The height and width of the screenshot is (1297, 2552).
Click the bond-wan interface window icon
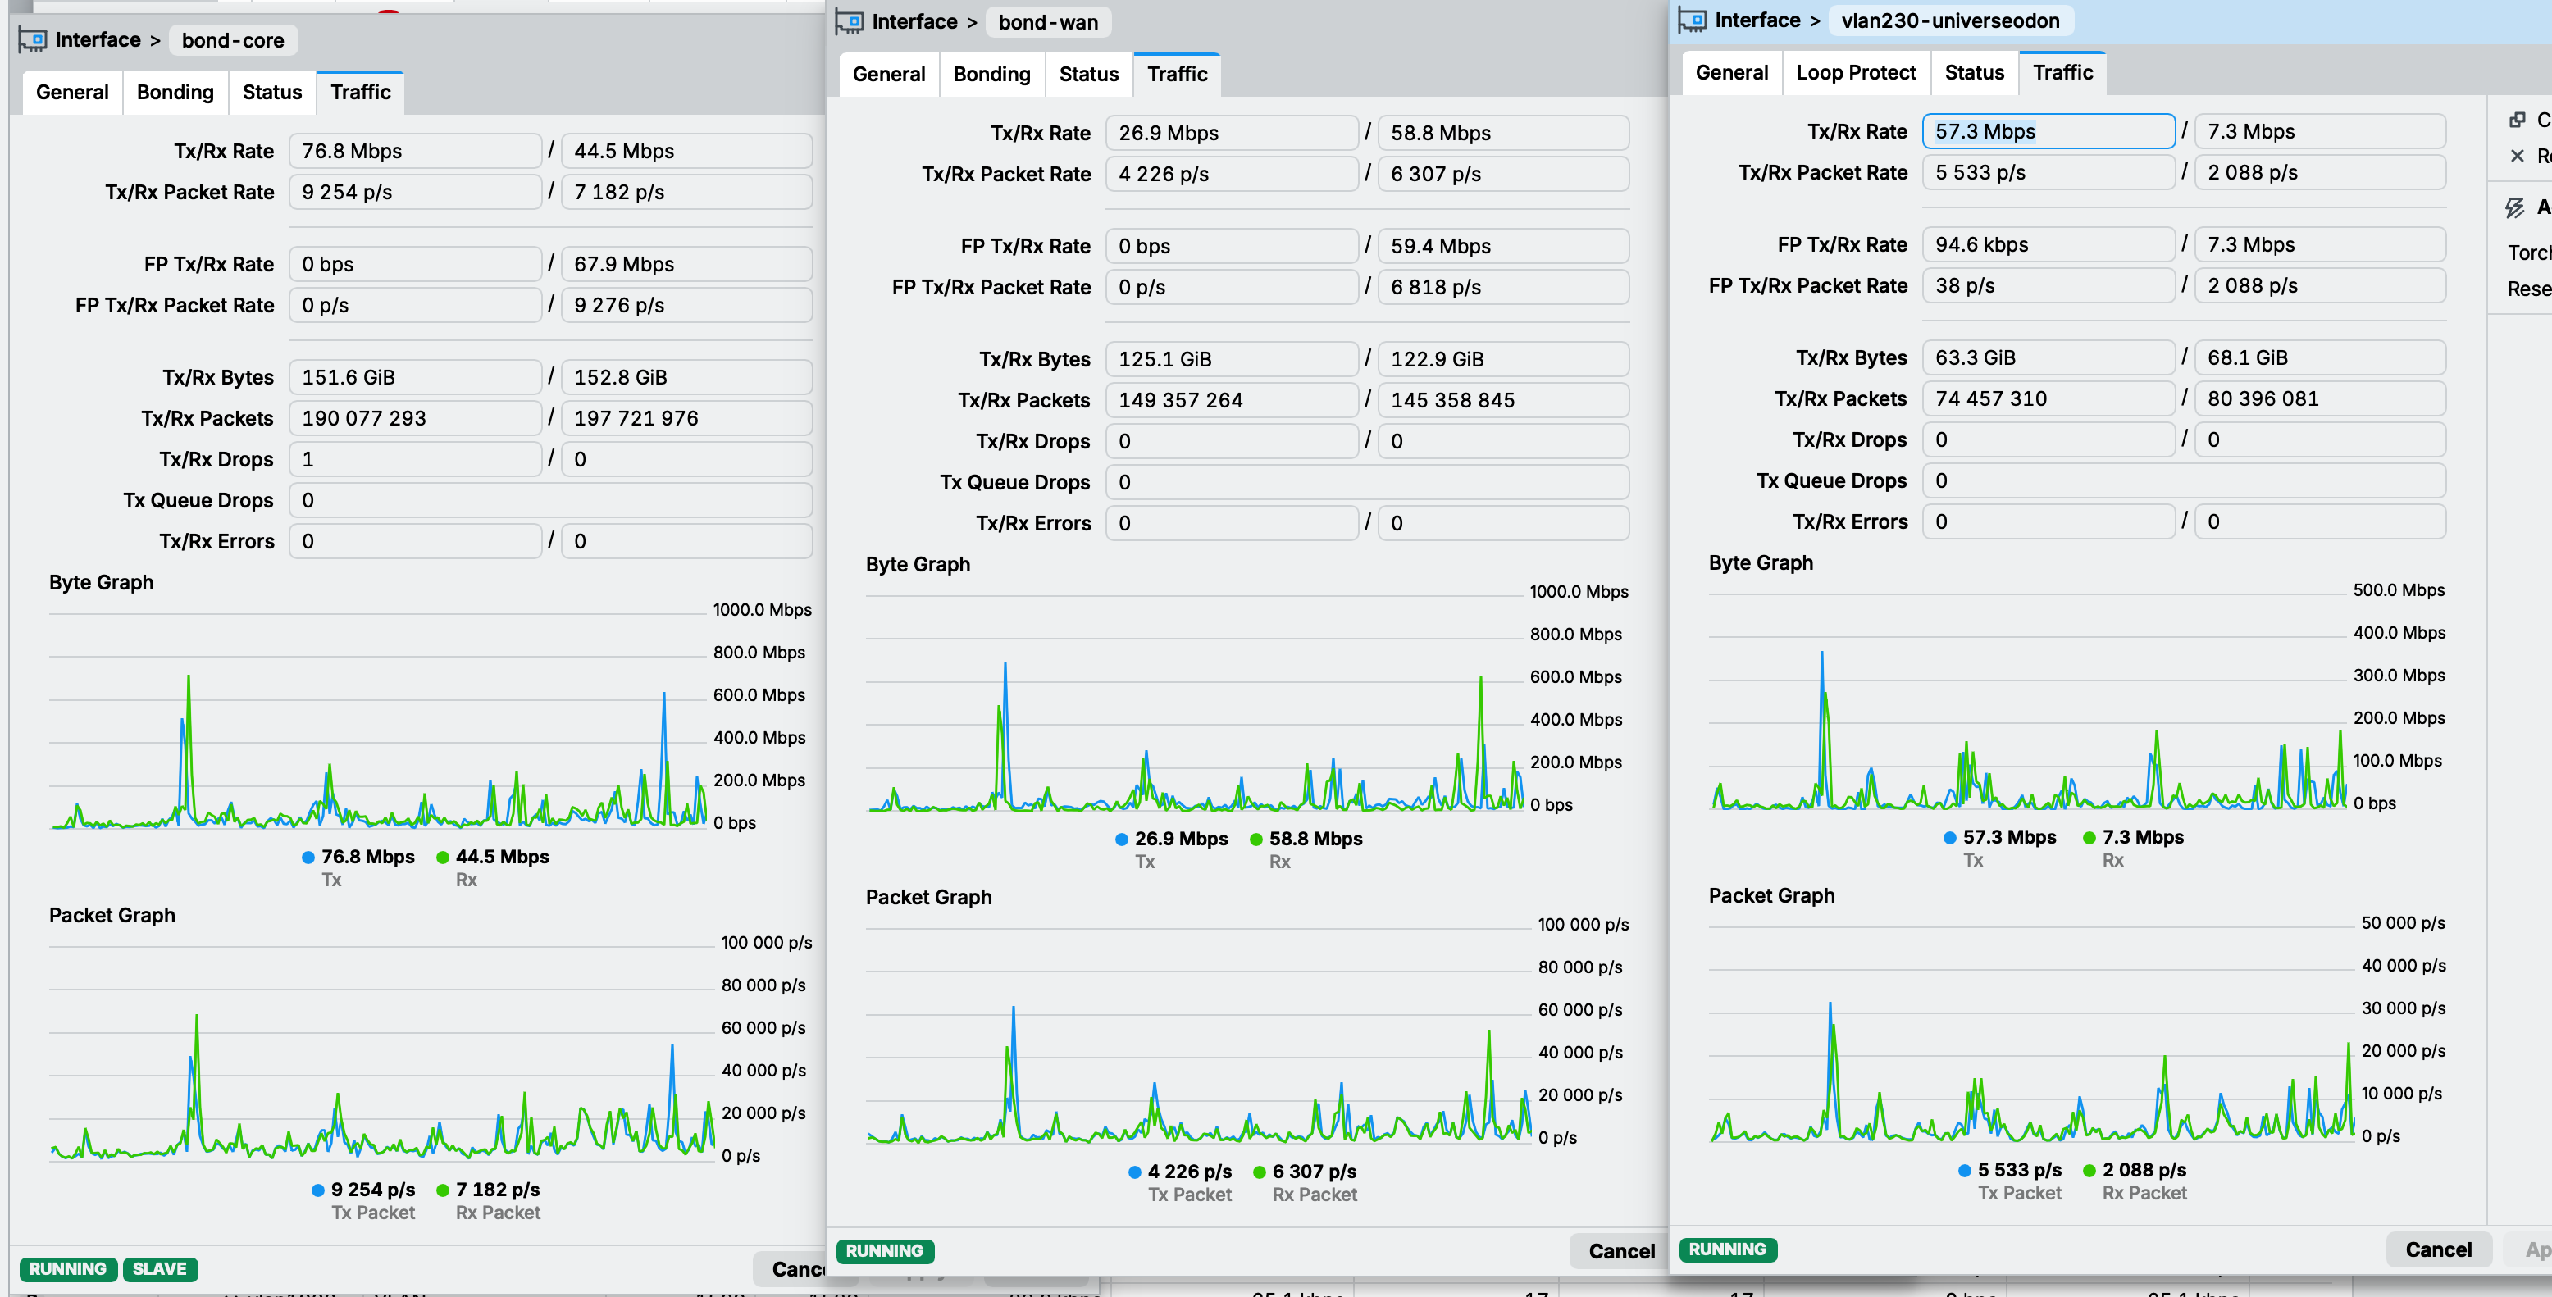(849, 22)
